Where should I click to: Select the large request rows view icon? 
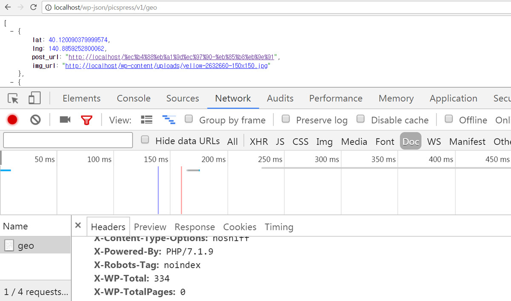146,120
